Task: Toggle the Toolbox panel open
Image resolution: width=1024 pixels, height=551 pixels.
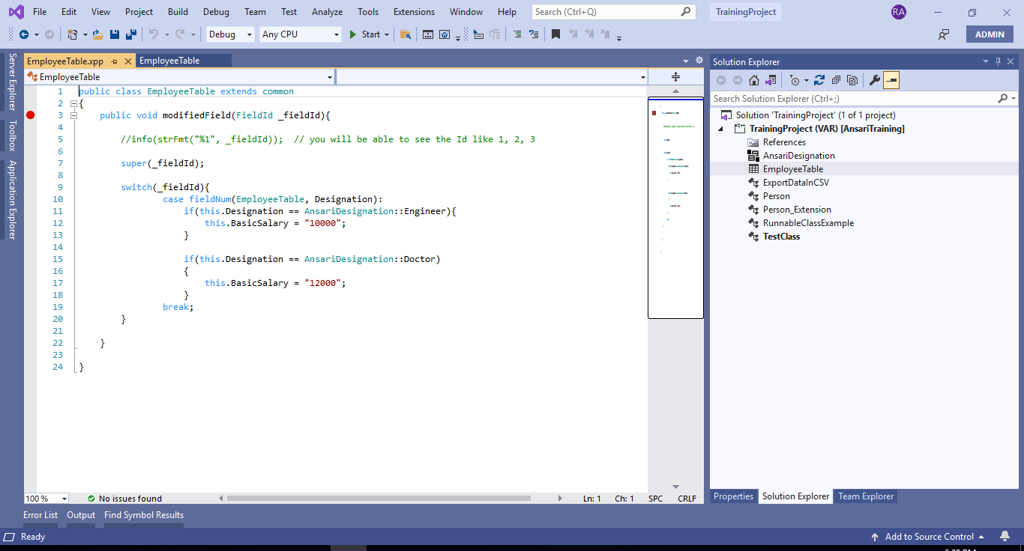Action: [12, 136]
